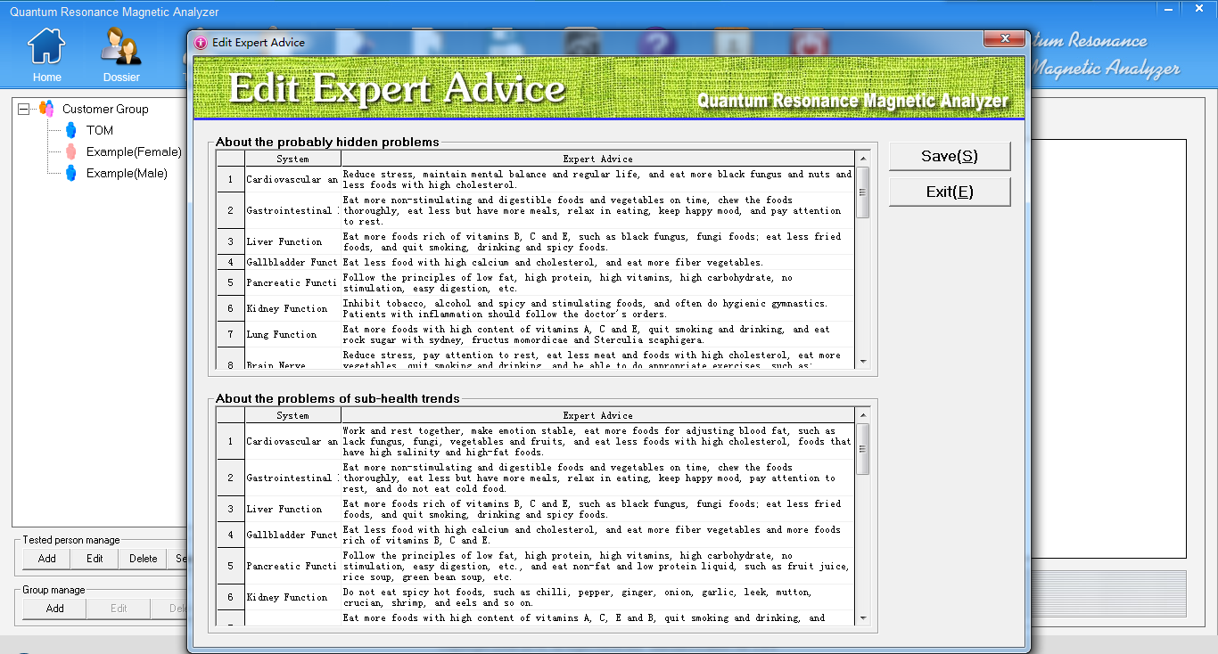Select Kidney Function cell in sub-health trends table
The width and height of the screenshot is (1218, 654).
[292, 597]
